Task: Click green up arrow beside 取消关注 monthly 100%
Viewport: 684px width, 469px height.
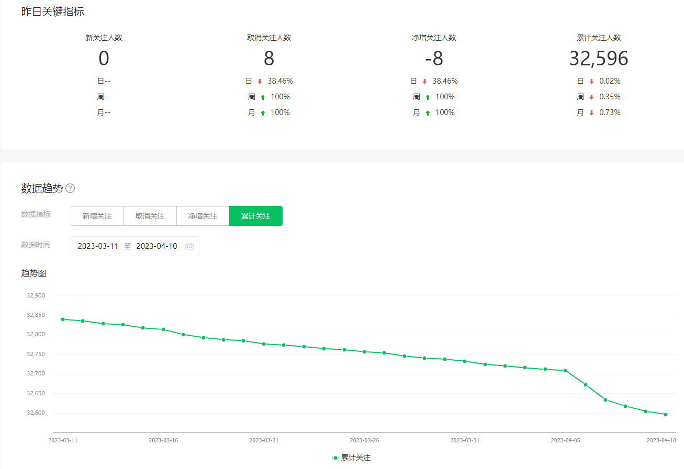Action: click(x=263, y=113)
